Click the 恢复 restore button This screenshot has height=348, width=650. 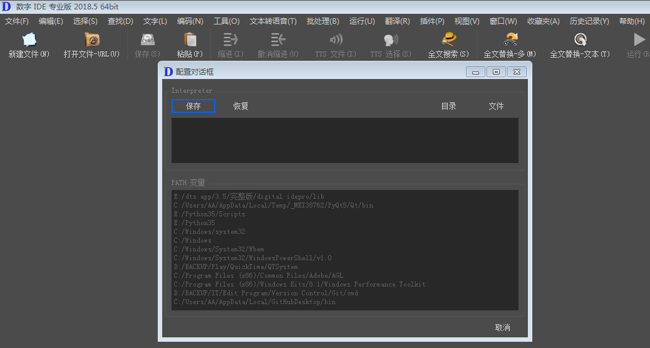pyautogui.click(x=241, y=107)
